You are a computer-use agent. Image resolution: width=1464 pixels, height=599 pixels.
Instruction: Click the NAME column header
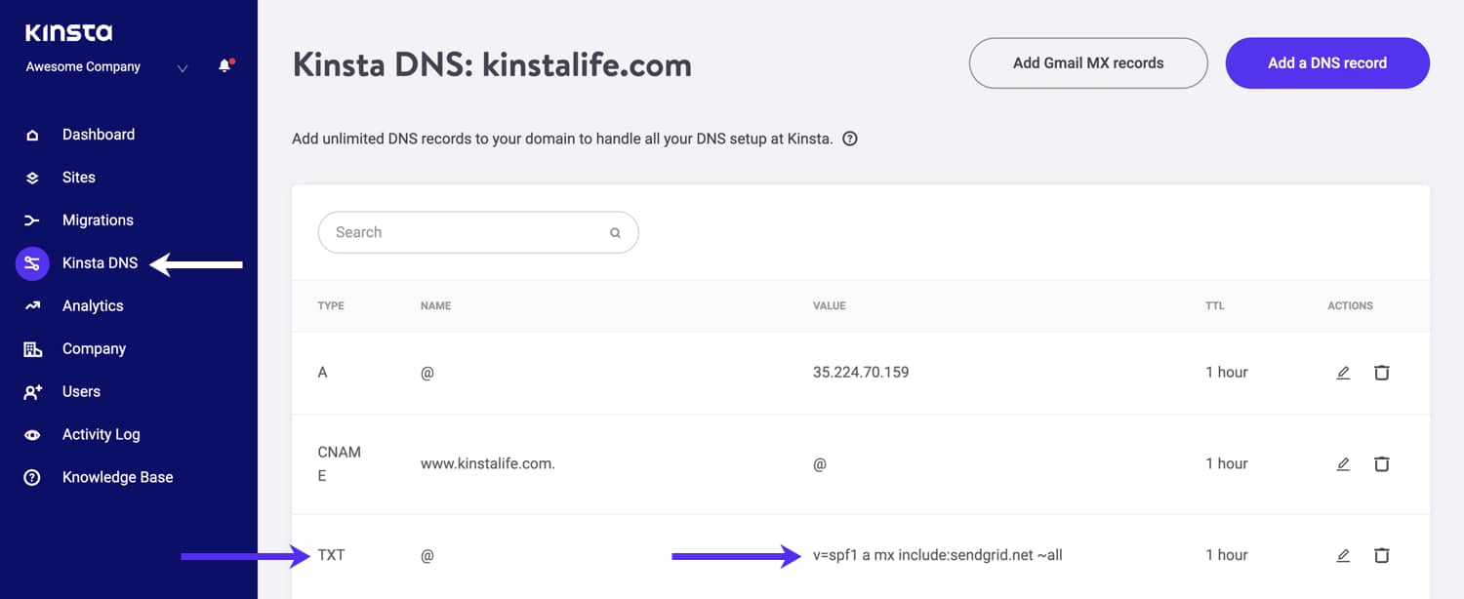435,306
